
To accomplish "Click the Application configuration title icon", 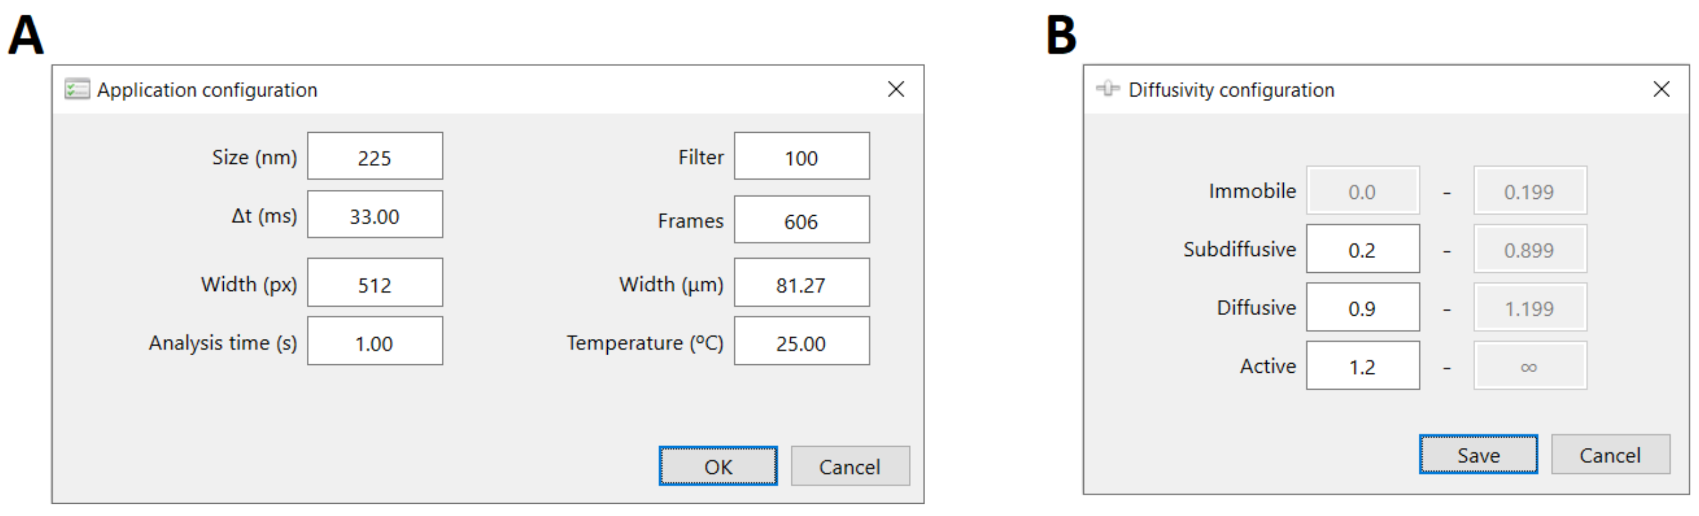I will pos(77,89).
